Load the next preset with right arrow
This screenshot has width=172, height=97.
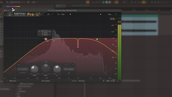click(x=101, y=14)
